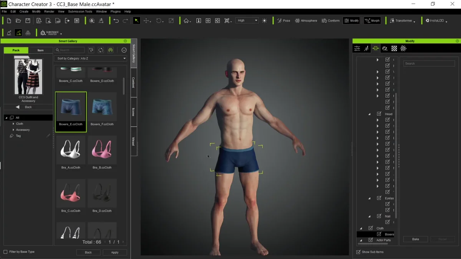Activate the Select arrow tool
This screenshot has width=461, height=259.
pos(136,21)
